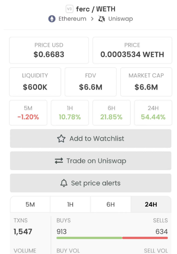Click the 24H 54.44% price change box
The height and width of the screenshot is (254, 177).
point(153,113)
